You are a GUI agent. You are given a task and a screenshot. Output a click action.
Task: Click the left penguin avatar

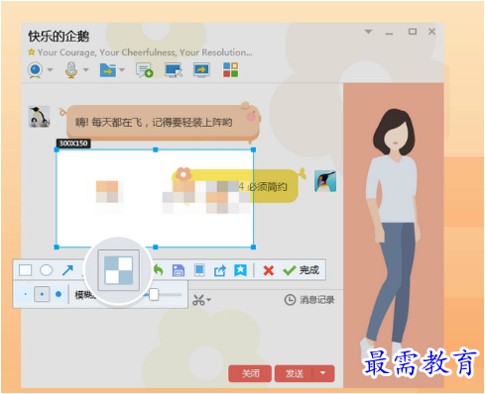point(39,117)
